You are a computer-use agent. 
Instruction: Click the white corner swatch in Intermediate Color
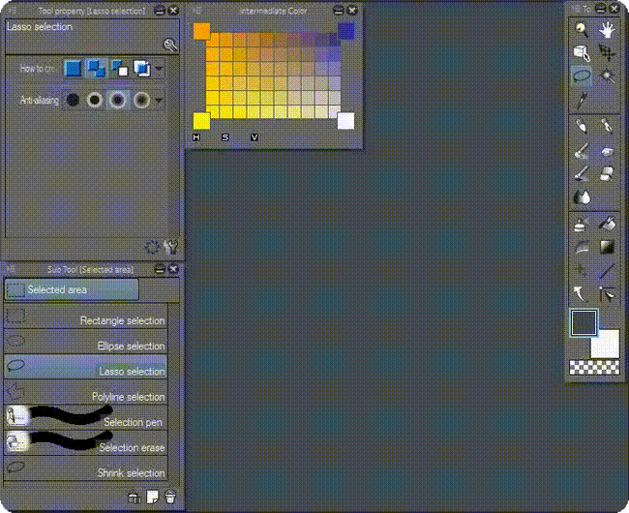(x=345, y=121)
